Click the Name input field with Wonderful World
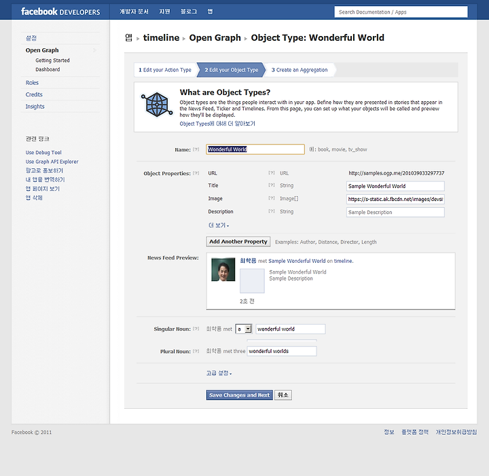 pos(255,149)
